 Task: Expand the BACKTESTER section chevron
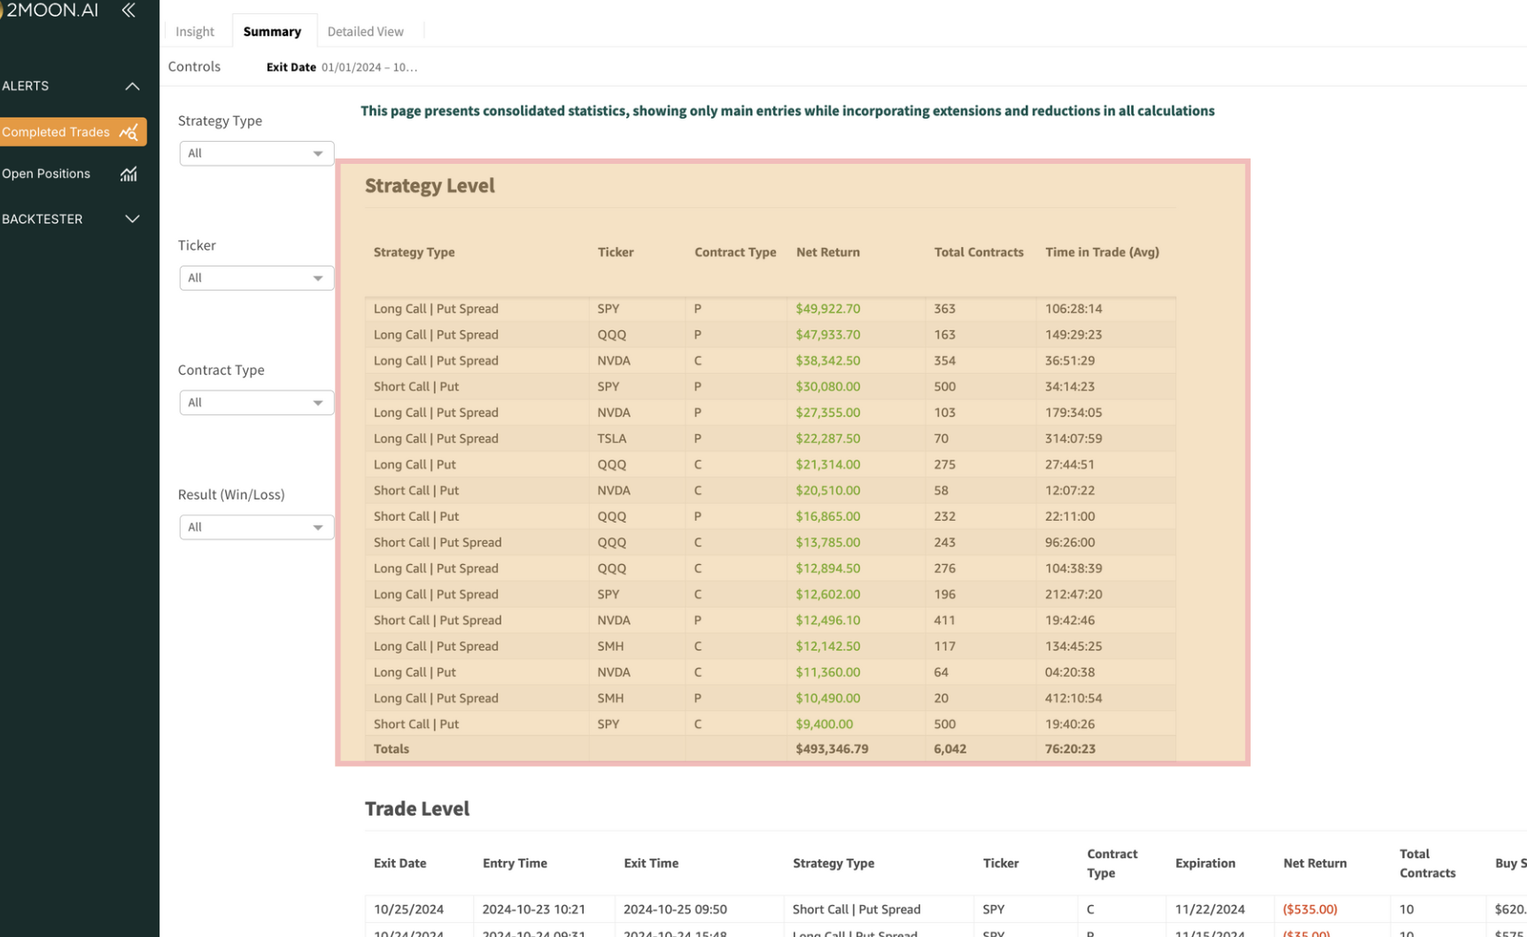click(x=132, y=219)
